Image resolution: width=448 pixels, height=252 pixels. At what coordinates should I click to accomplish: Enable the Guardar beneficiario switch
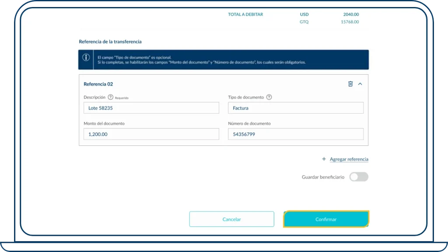358,177
